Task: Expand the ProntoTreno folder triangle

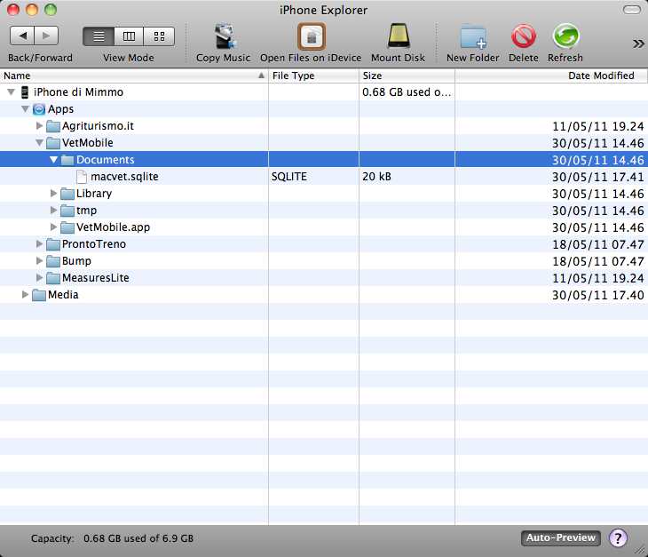Action: click(40, 244)
